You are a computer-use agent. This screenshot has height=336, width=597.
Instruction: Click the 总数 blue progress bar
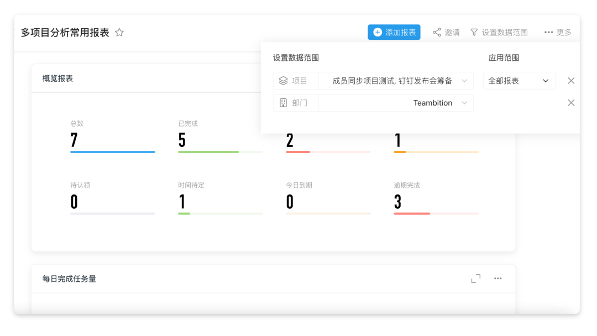click(x=112, y=152)
